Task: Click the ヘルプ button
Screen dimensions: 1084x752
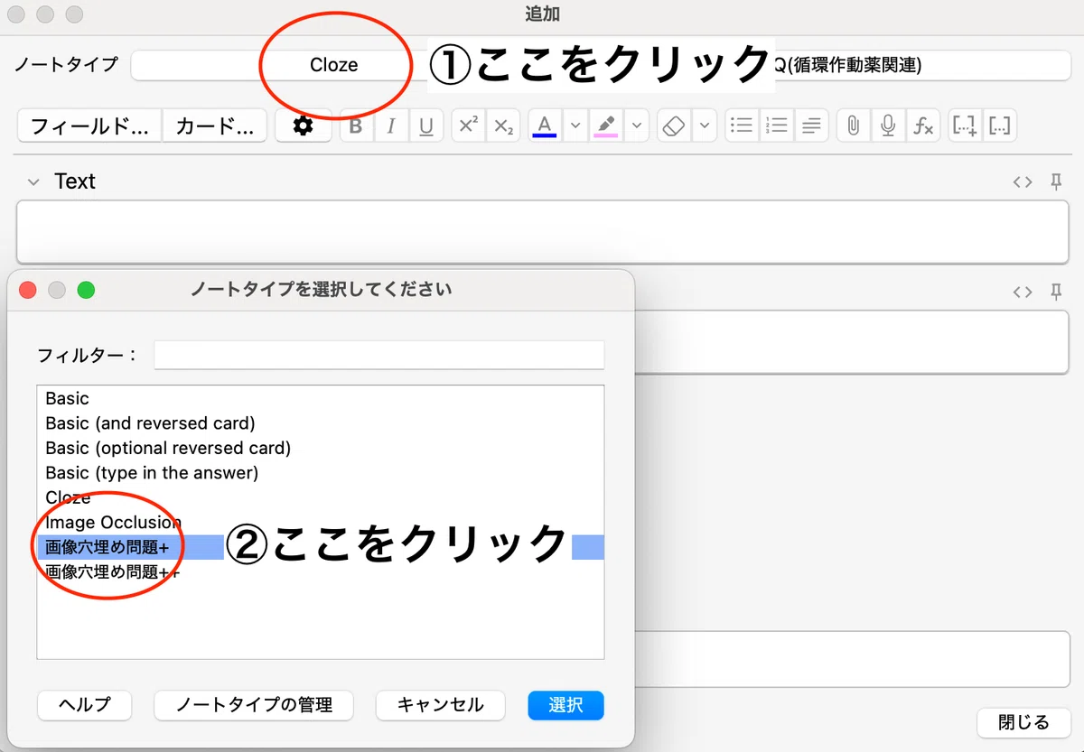Action: 85,705
